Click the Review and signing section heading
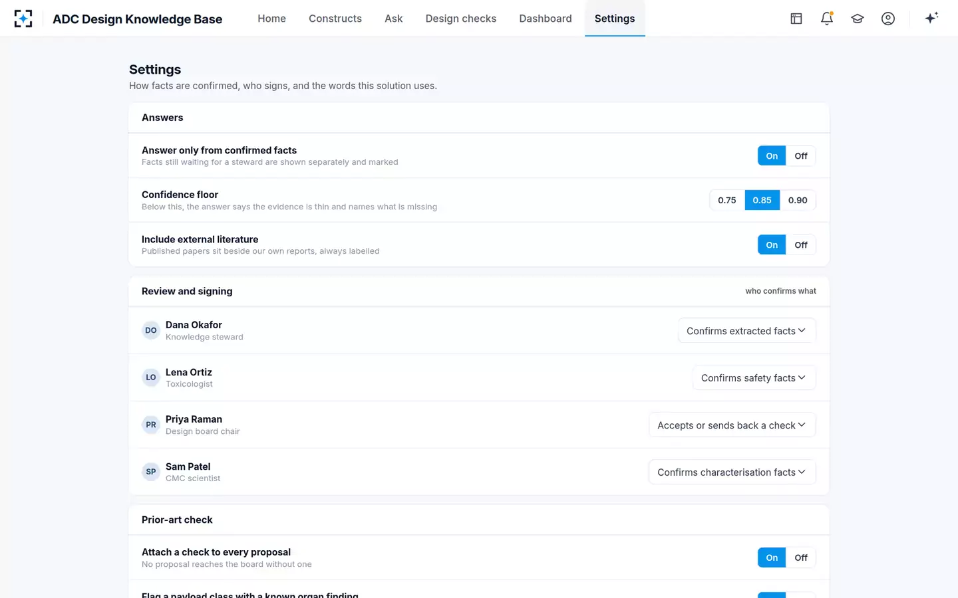958x598 pixels. (187, 291)
